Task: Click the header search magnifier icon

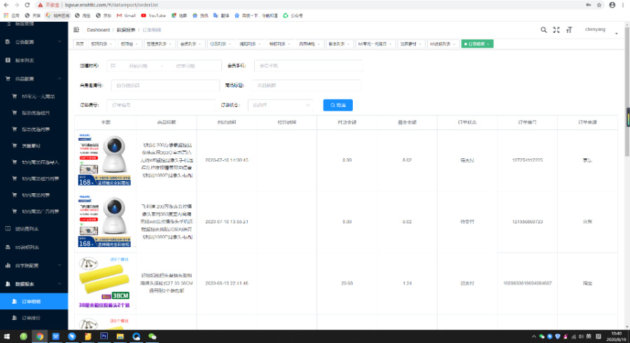Action: 544,30
